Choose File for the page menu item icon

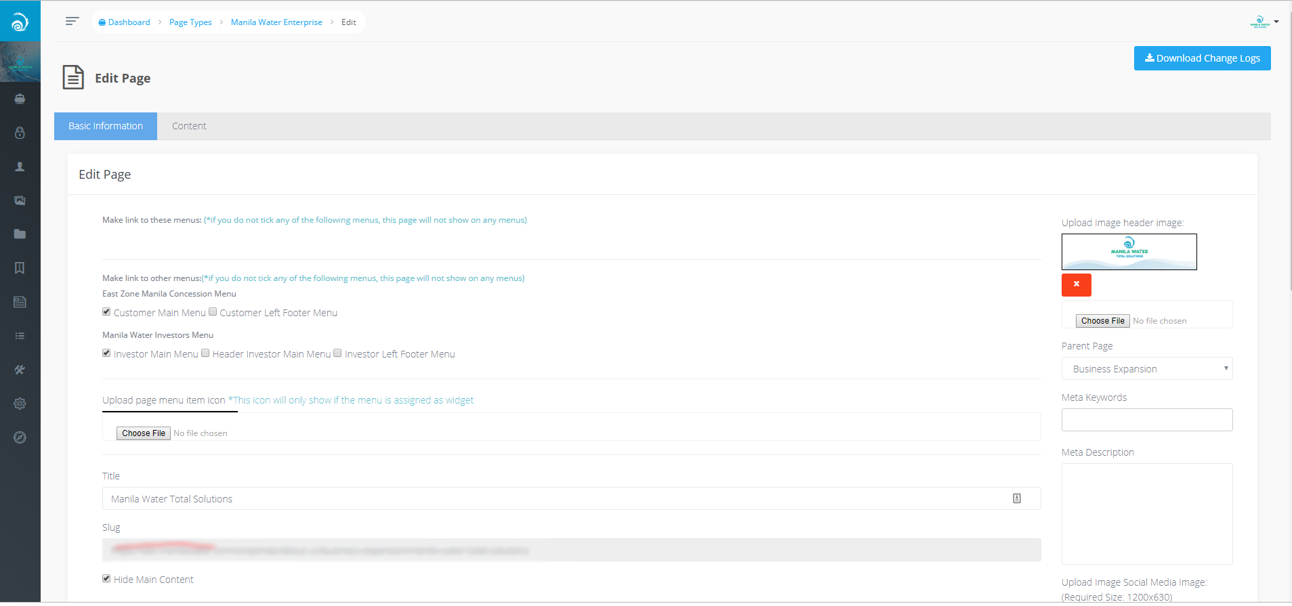click(144, 433)
